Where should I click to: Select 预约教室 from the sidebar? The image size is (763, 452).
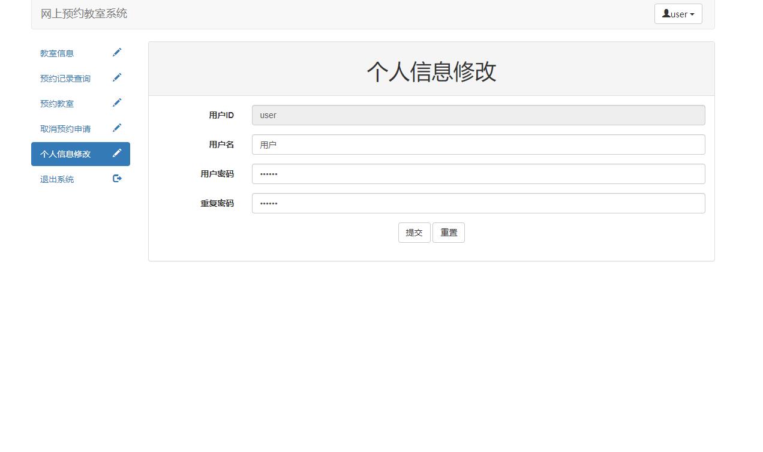tap(56, 103)
